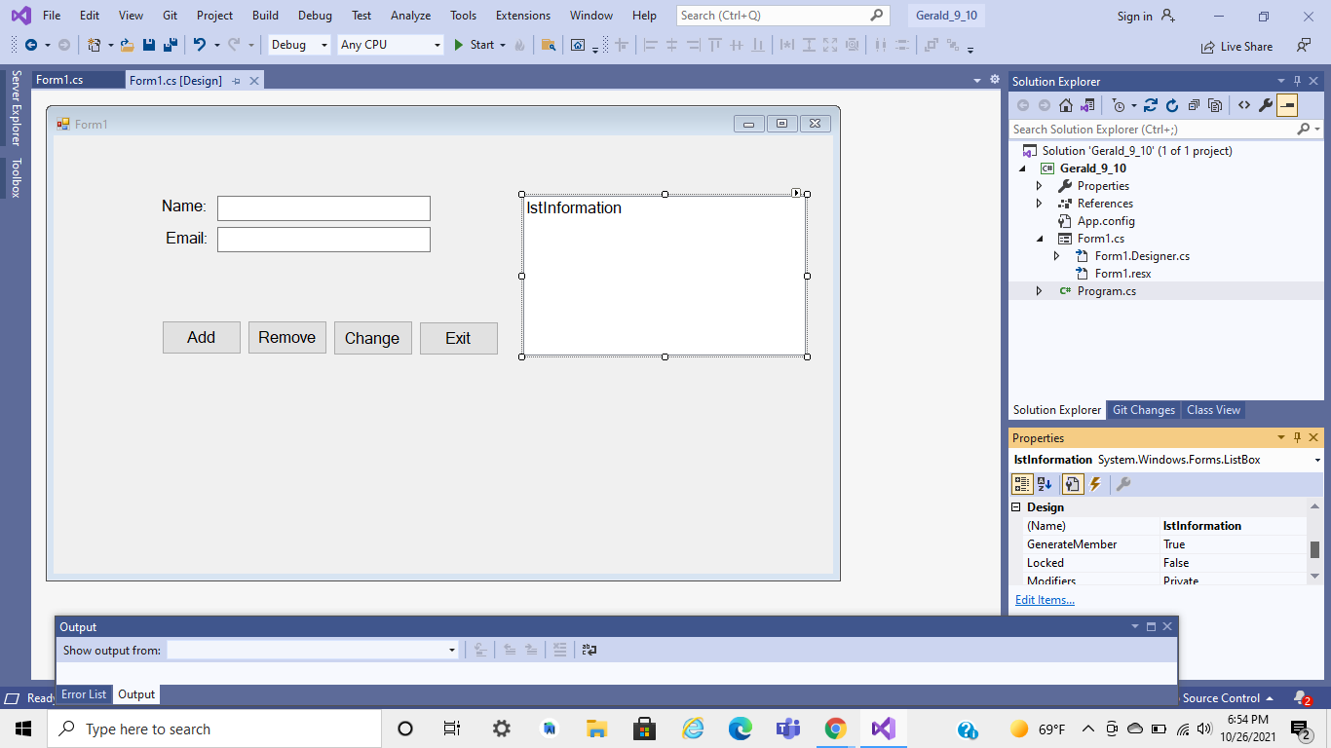
Task: Select the Events lightning bolt in Properties panel
Action: [1095, 483]
